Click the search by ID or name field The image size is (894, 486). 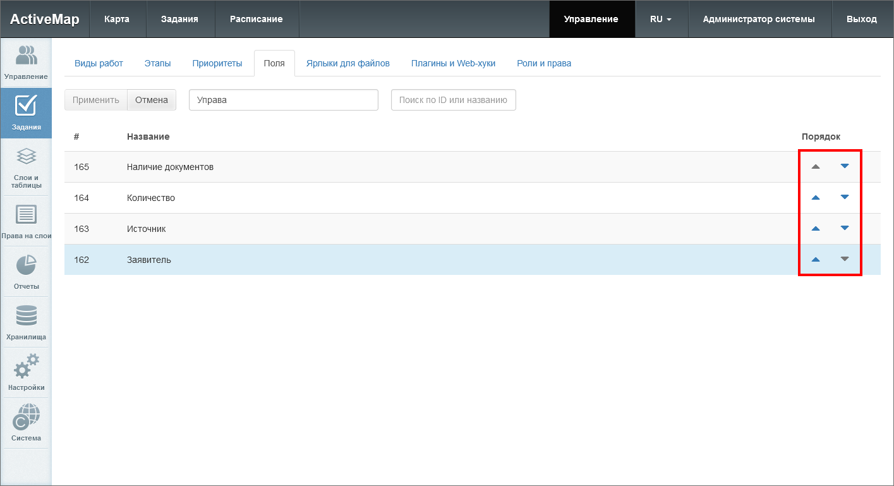(453, 100)
